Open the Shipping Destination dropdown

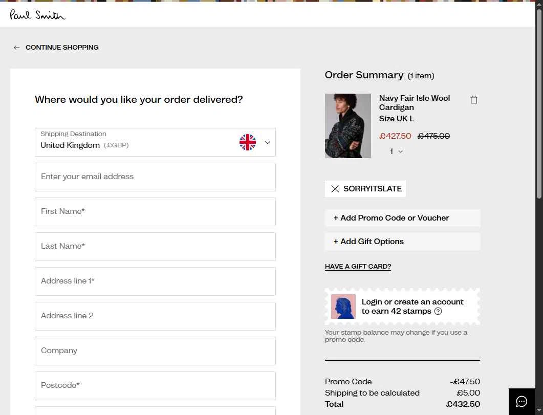pos(155,142)
